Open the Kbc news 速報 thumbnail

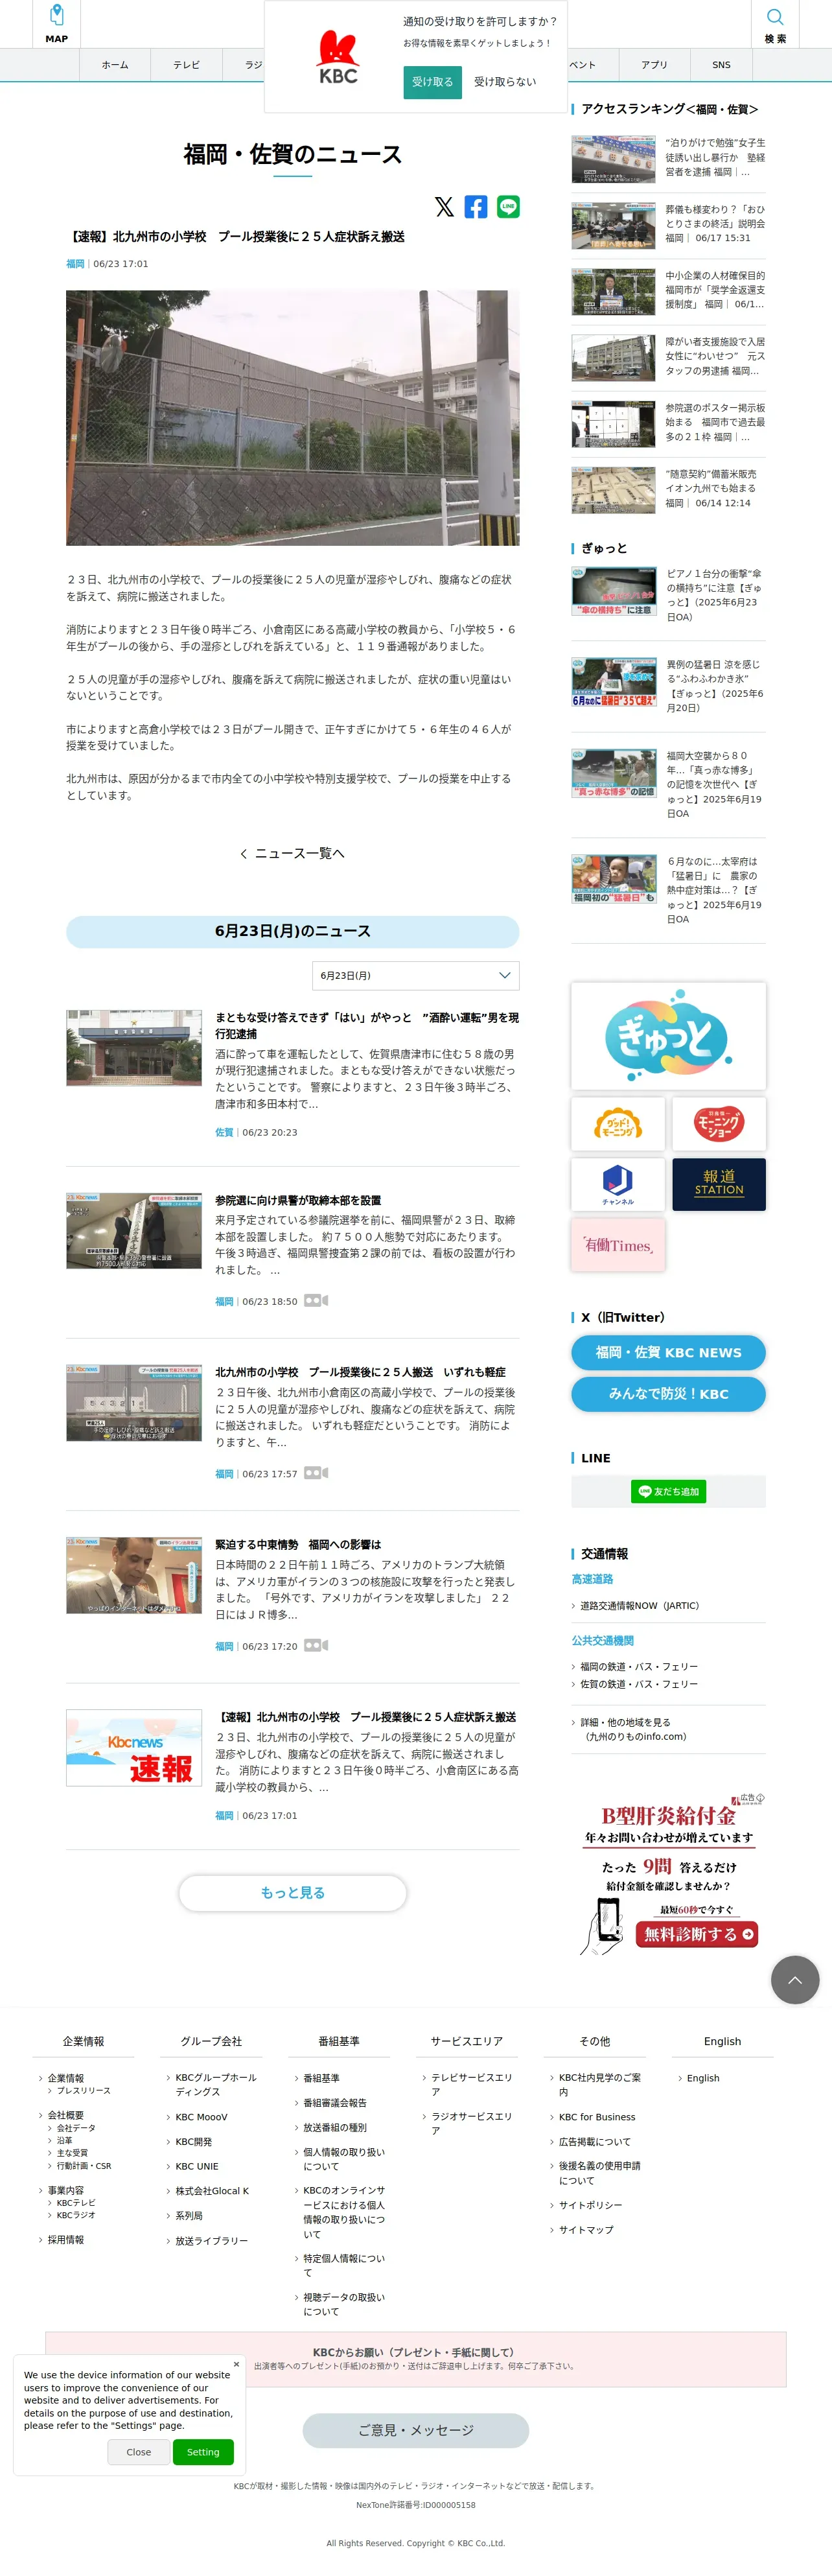click(134, 1748)
